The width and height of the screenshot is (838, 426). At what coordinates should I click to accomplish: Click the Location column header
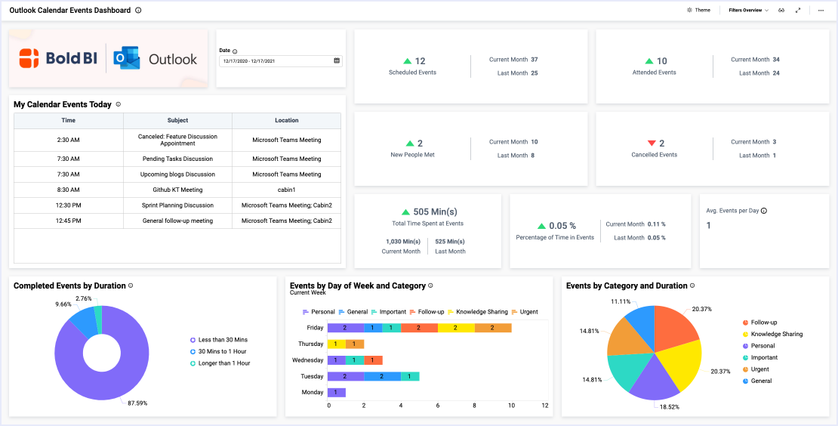coord(286,120)
